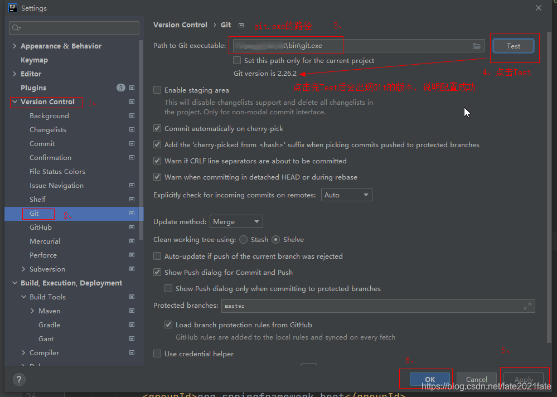Click the project icon on Build Tools row
The width and height of the screenshot is (557, 397).
click(x=132, y=297)
